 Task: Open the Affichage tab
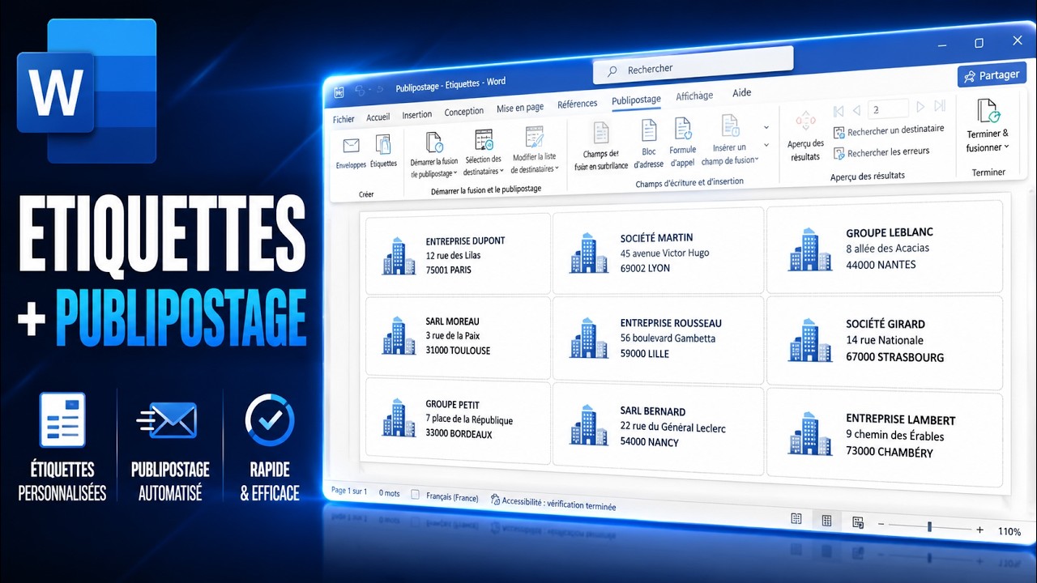(694, 96)
